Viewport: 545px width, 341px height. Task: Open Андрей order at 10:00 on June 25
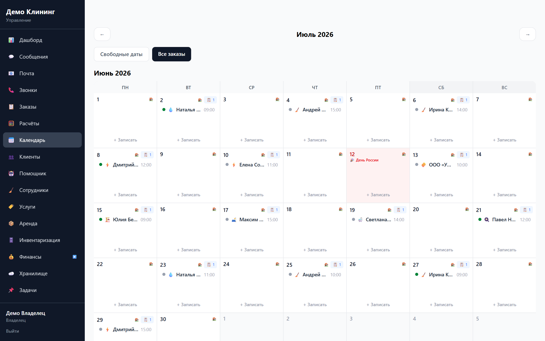click(x=315, y=275)
